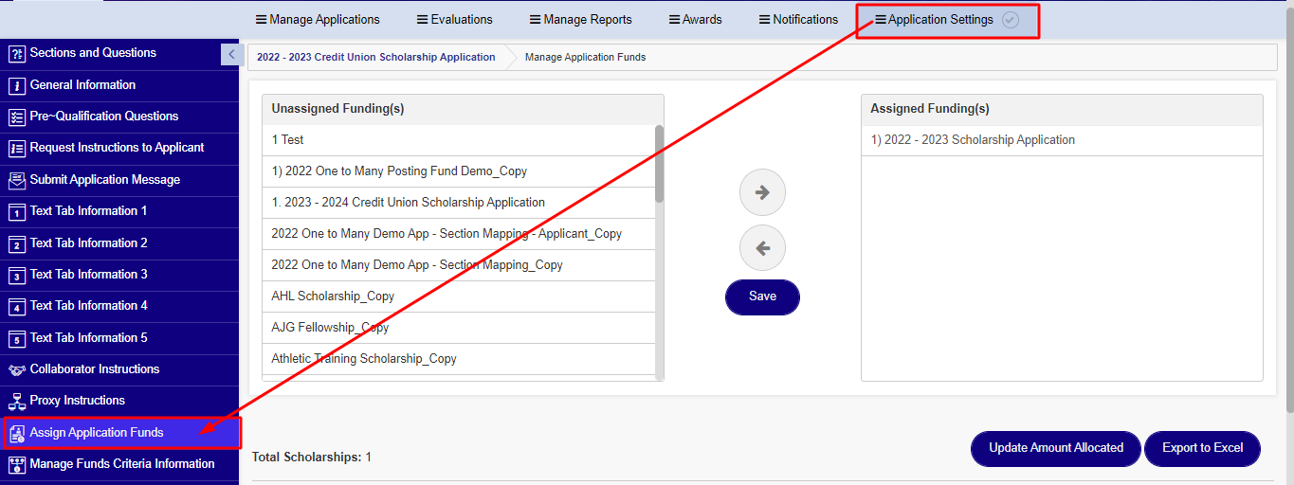Click the Submit Application Message envelope icon

16,180
